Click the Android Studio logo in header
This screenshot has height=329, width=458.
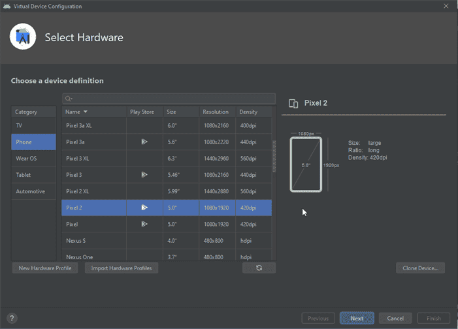23,37
